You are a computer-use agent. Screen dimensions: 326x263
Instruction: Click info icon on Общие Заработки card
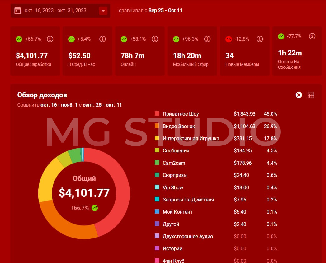coord(50,39)
